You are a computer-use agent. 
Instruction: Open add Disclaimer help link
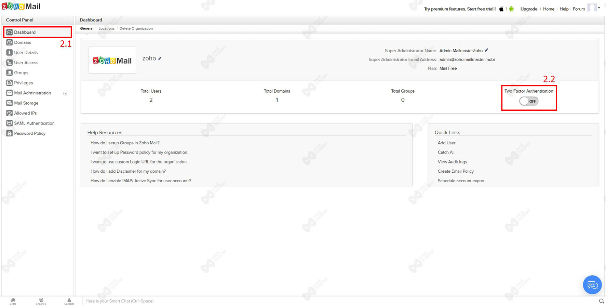128,171
